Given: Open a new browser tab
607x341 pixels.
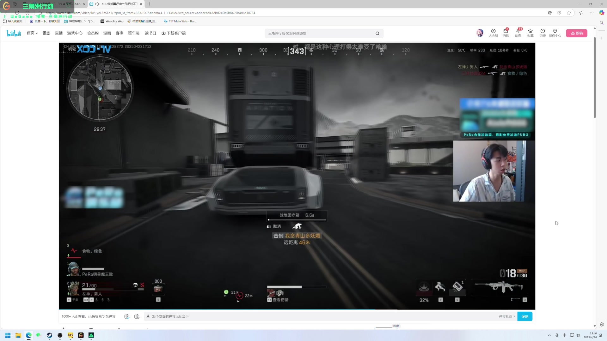Looking at the screenshot, I should tap(150, 4).
